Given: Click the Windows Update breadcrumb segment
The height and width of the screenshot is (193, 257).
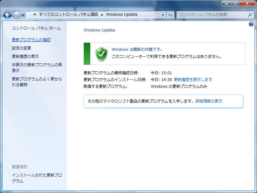Looking at the screenshot, I should pyautogui.click(x=122, y=14).
